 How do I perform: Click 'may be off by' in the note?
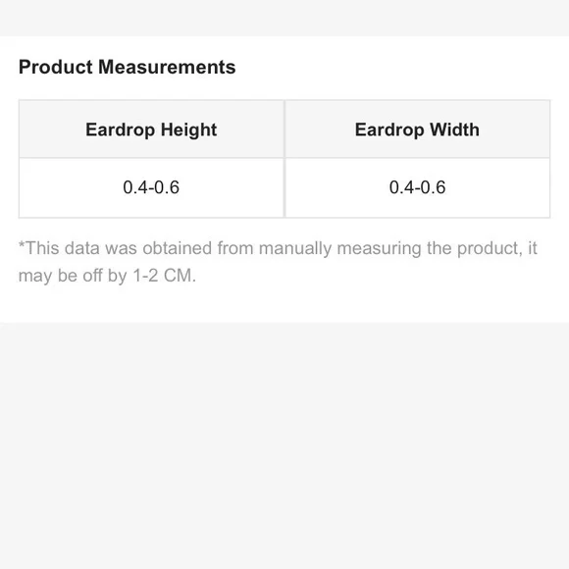click(x=73, y=276)
